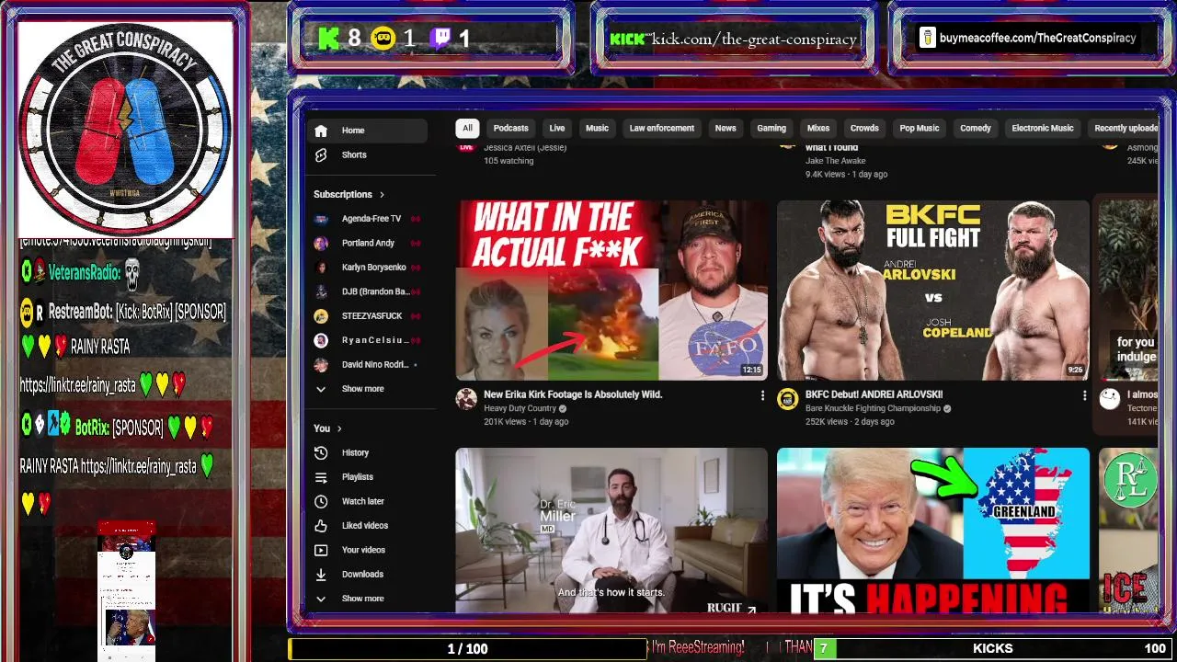1177x662 pixels.
Task: Click the Kick viewer count icon
Action: [329, 39]
